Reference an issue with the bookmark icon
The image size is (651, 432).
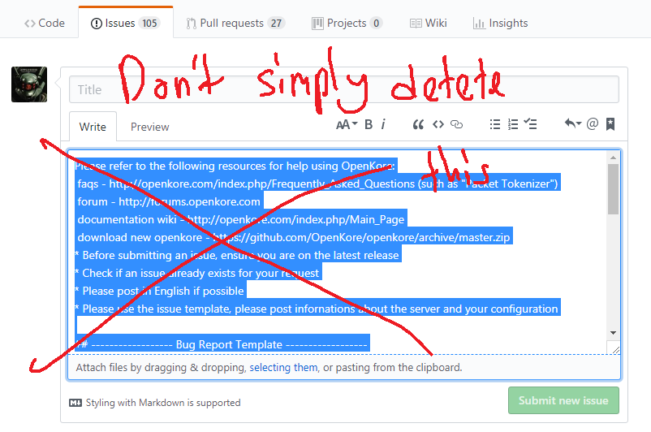[610, 123]
